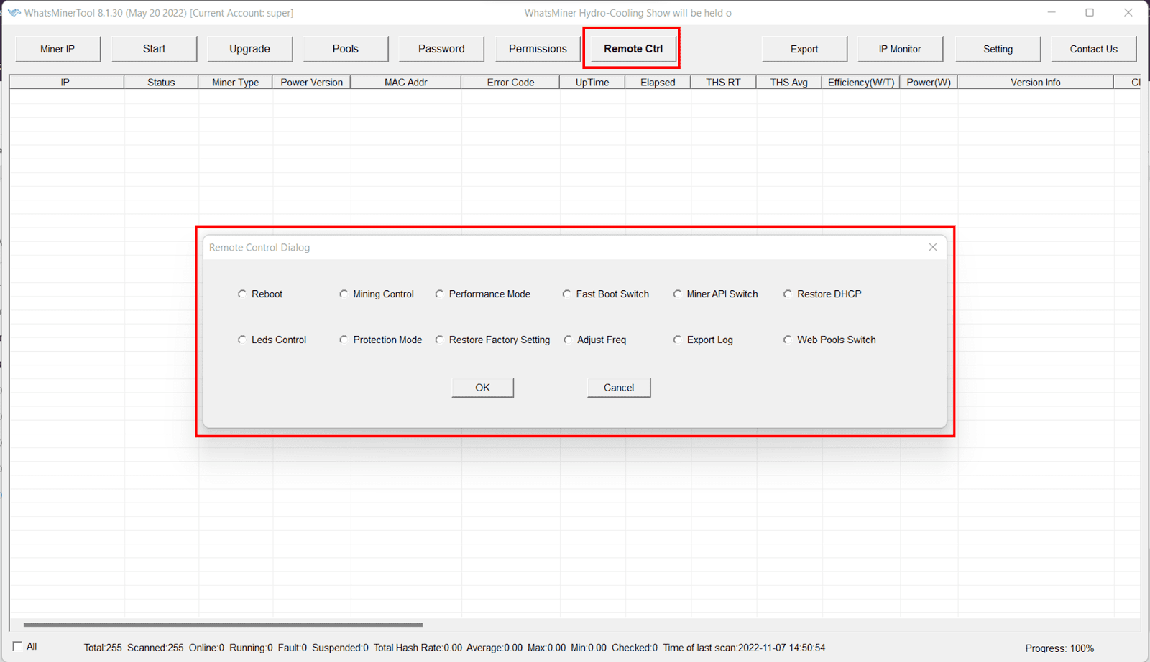The width and height of the screenshot is (1150, 662).
Task: Open the Miner IP settings
Action: [x=57, y=49]
